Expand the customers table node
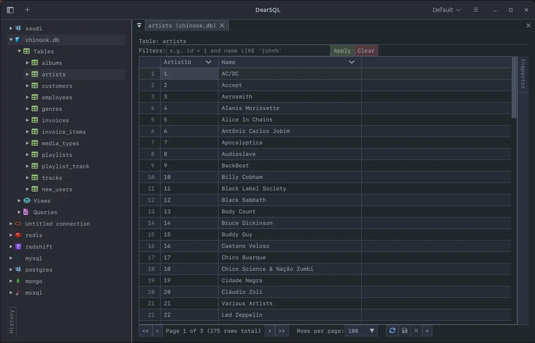The width and height of the screenshot is (535, 343). coord(28,86)
